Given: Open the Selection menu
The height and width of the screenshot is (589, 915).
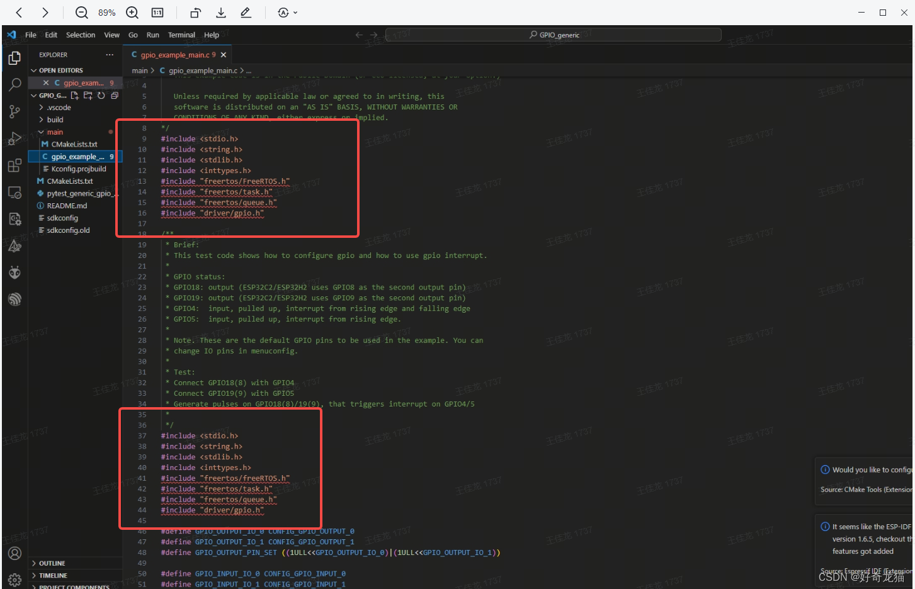Looking at the screenshot, I should pyautogui.click(x=81, y=35).
